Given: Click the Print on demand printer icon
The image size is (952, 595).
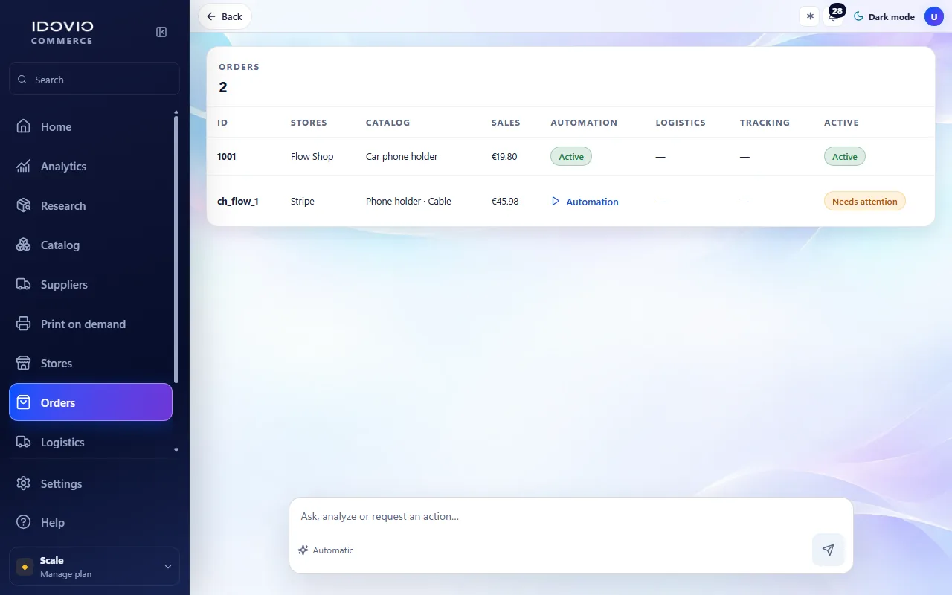Looking at the screenshot, I should 24,324.
